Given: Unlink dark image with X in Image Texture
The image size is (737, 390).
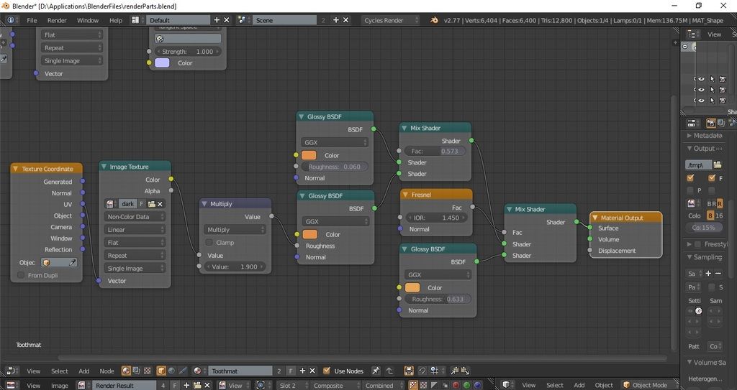Looking at the screenshot, I should pos(160,204).
